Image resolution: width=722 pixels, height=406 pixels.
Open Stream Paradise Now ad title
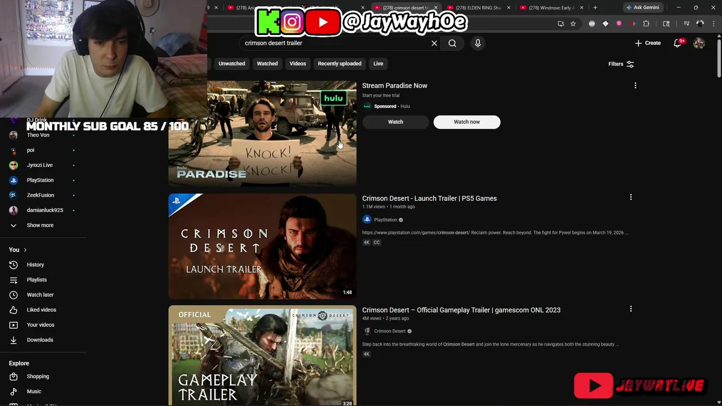(x=394, y=86)
